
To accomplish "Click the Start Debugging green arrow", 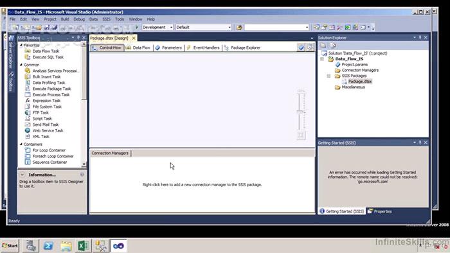I will [136, 27].
